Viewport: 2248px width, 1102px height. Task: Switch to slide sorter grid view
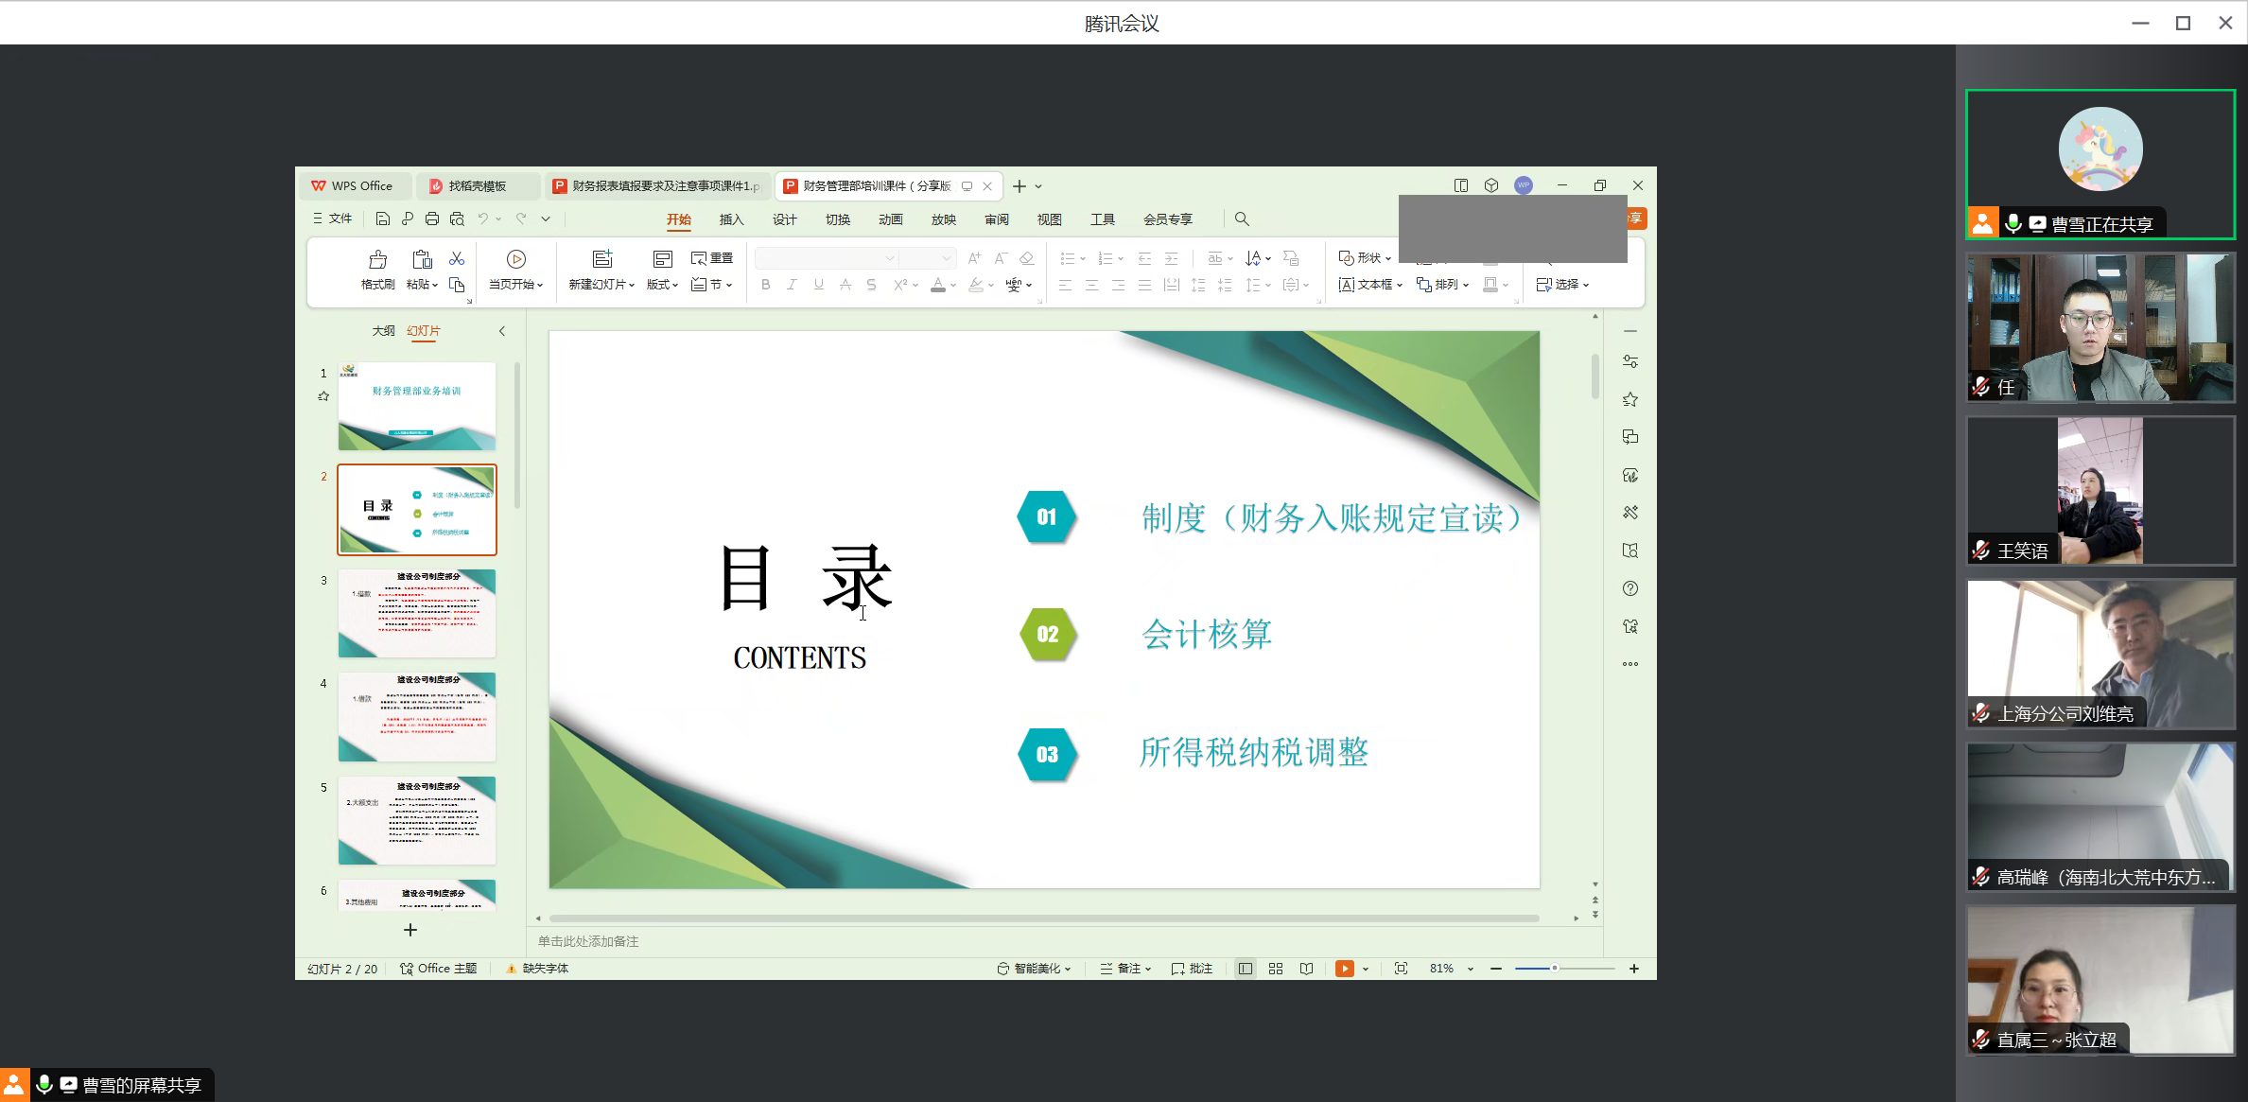point(1276,969)
